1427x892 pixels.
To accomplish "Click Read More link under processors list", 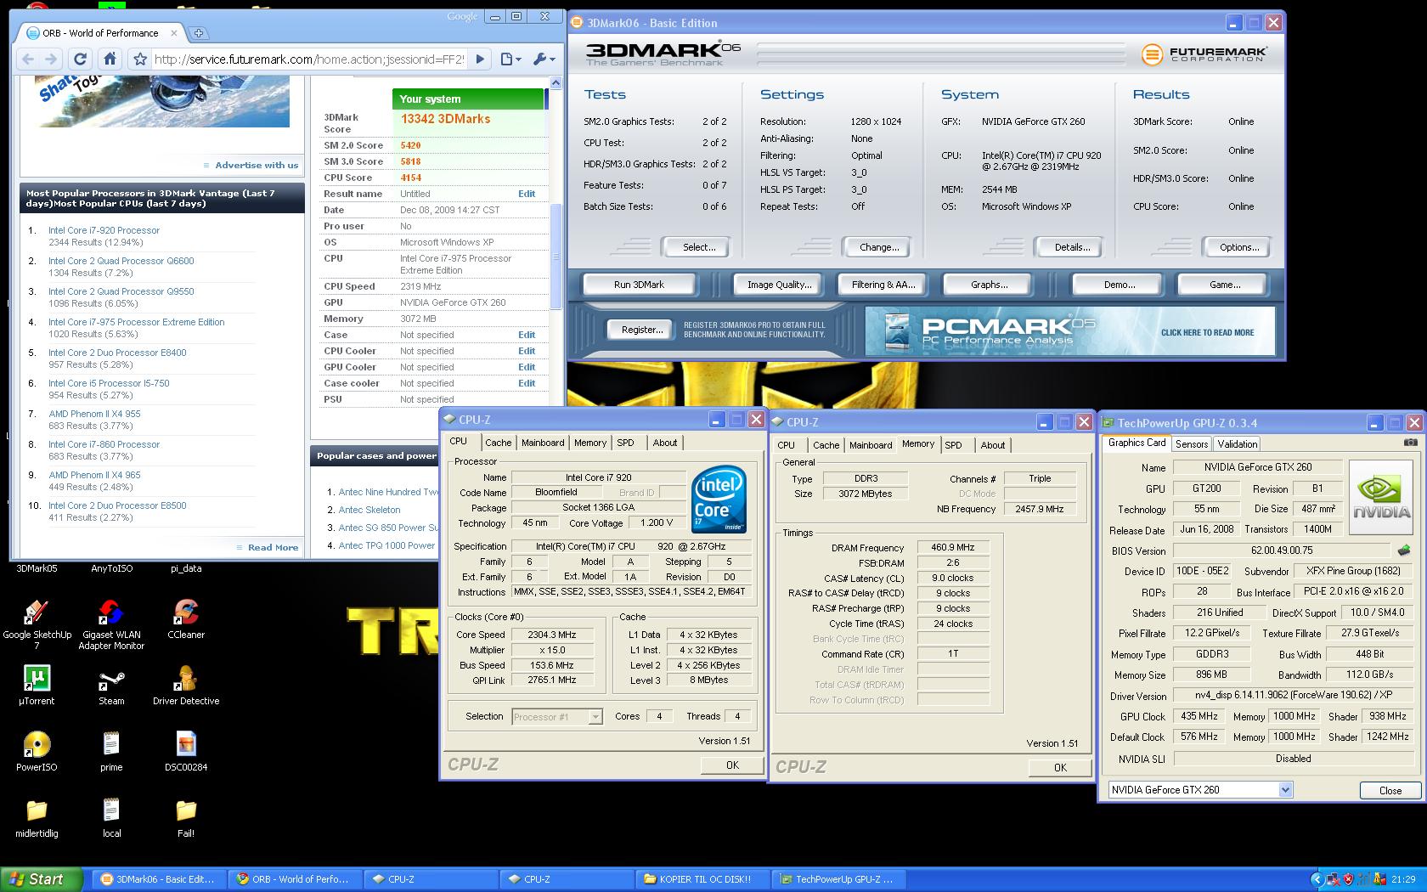I will [x=273, y=547].
